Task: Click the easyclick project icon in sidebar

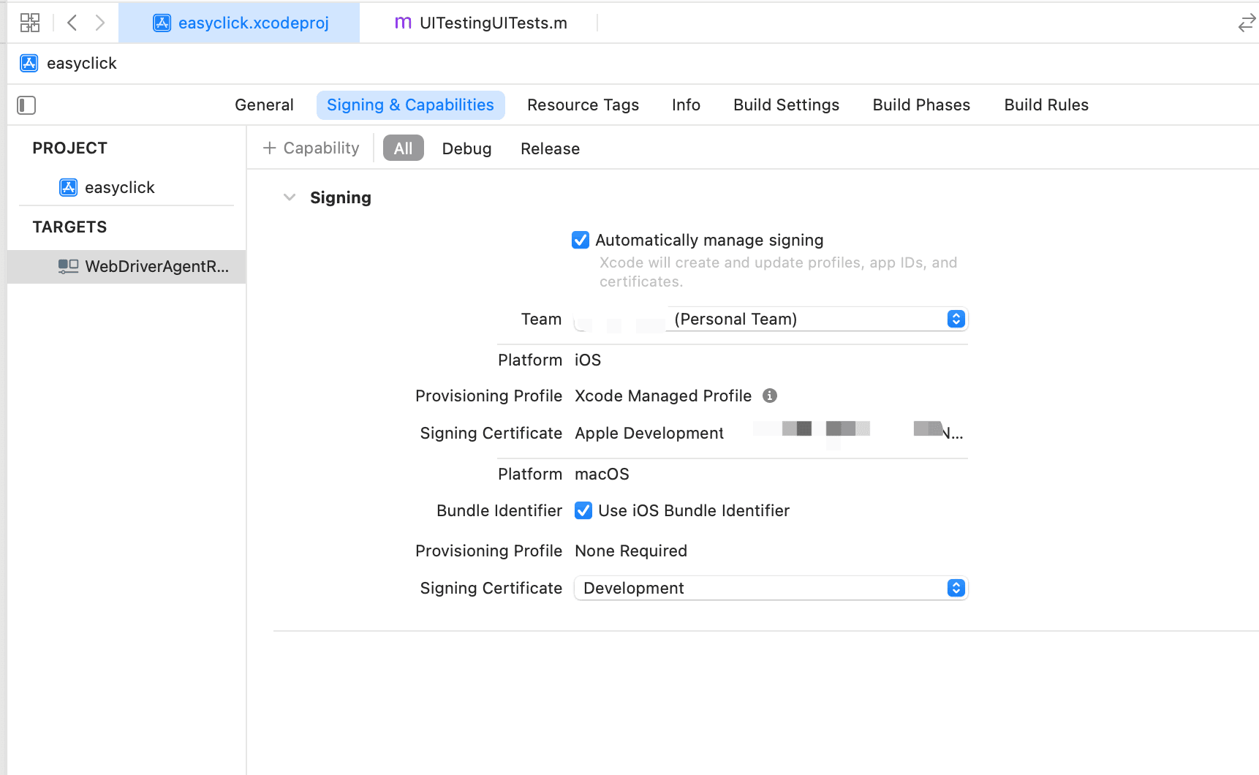Action: (x=68, y=187)
